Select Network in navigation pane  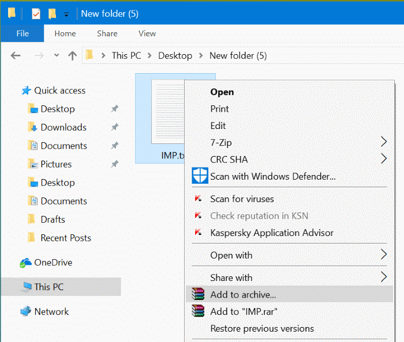point(51,311)
